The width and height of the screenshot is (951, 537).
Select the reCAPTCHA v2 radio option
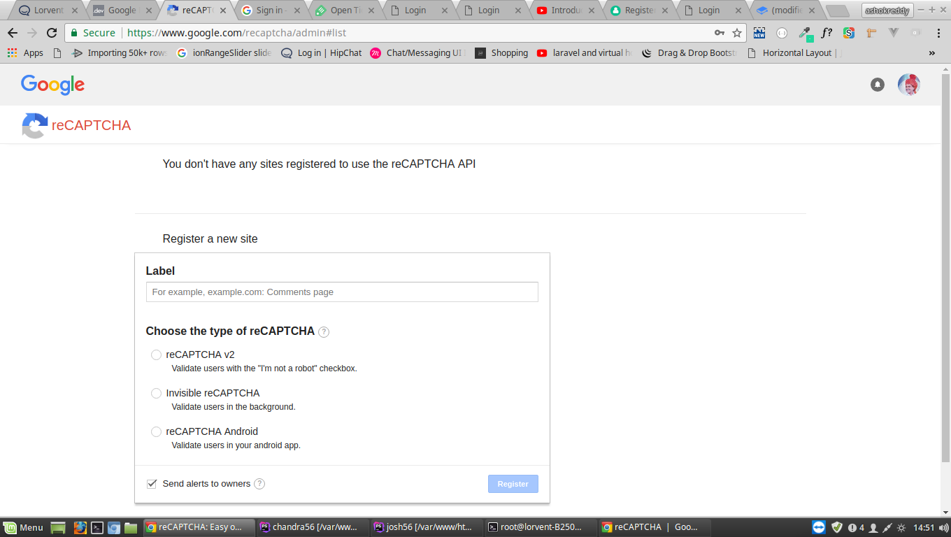click(x=156, y=355)
